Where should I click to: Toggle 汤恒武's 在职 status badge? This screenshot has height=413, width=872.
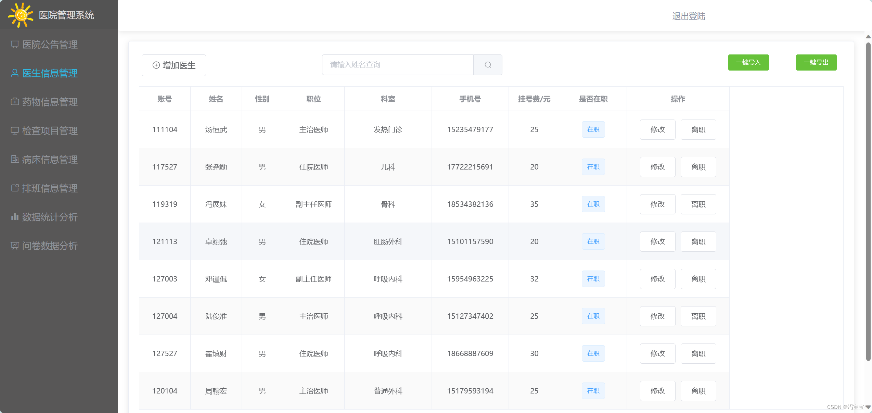click(593, 129)
